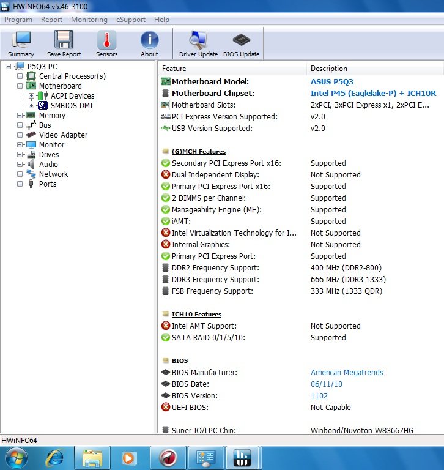Expand SMBIOS DMI node
Viewport: 444px width, 470px height.
pos(31,105)
